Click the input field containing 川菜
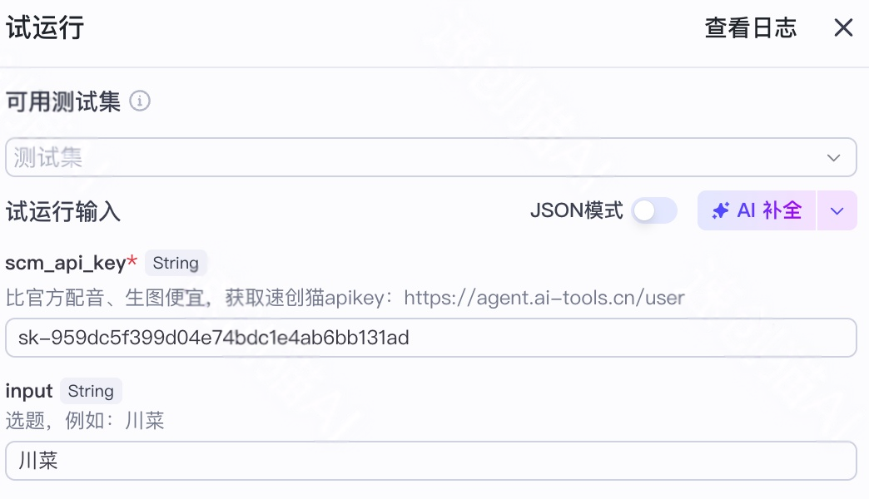This screenshot has height=499, width=869. point(430,461)
